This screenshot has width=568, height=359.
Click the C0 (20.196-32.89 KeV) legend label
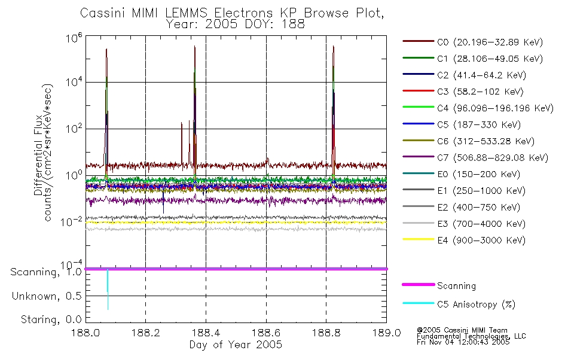point(490,42)
